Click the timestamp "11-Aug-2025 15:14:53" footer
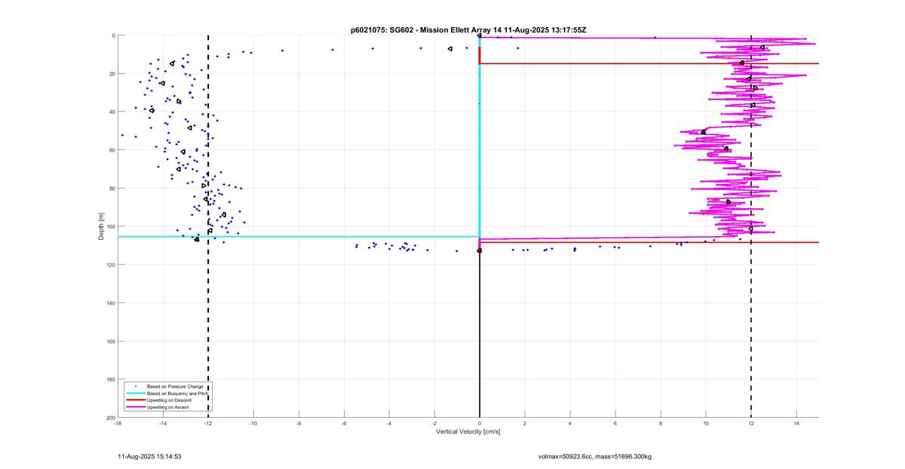The height and width of the screenshot is (469, 905). (x=149, y=456)
